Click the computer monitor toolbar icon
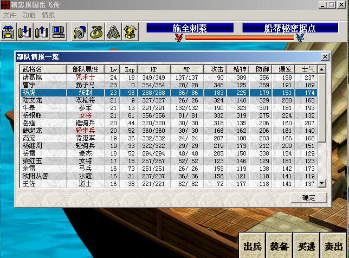 coord(57,32)
